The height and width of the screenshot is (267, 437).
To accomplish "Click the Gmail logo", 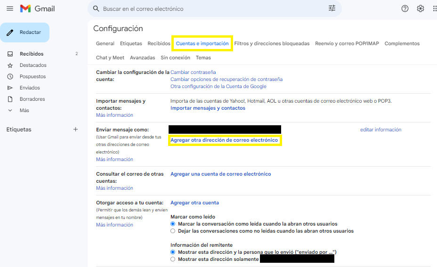I will [x=38, y=8].
